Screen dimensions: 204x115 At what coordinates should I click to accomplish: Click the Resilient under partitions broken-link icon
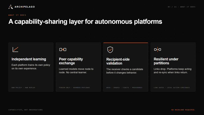[157, 50]
